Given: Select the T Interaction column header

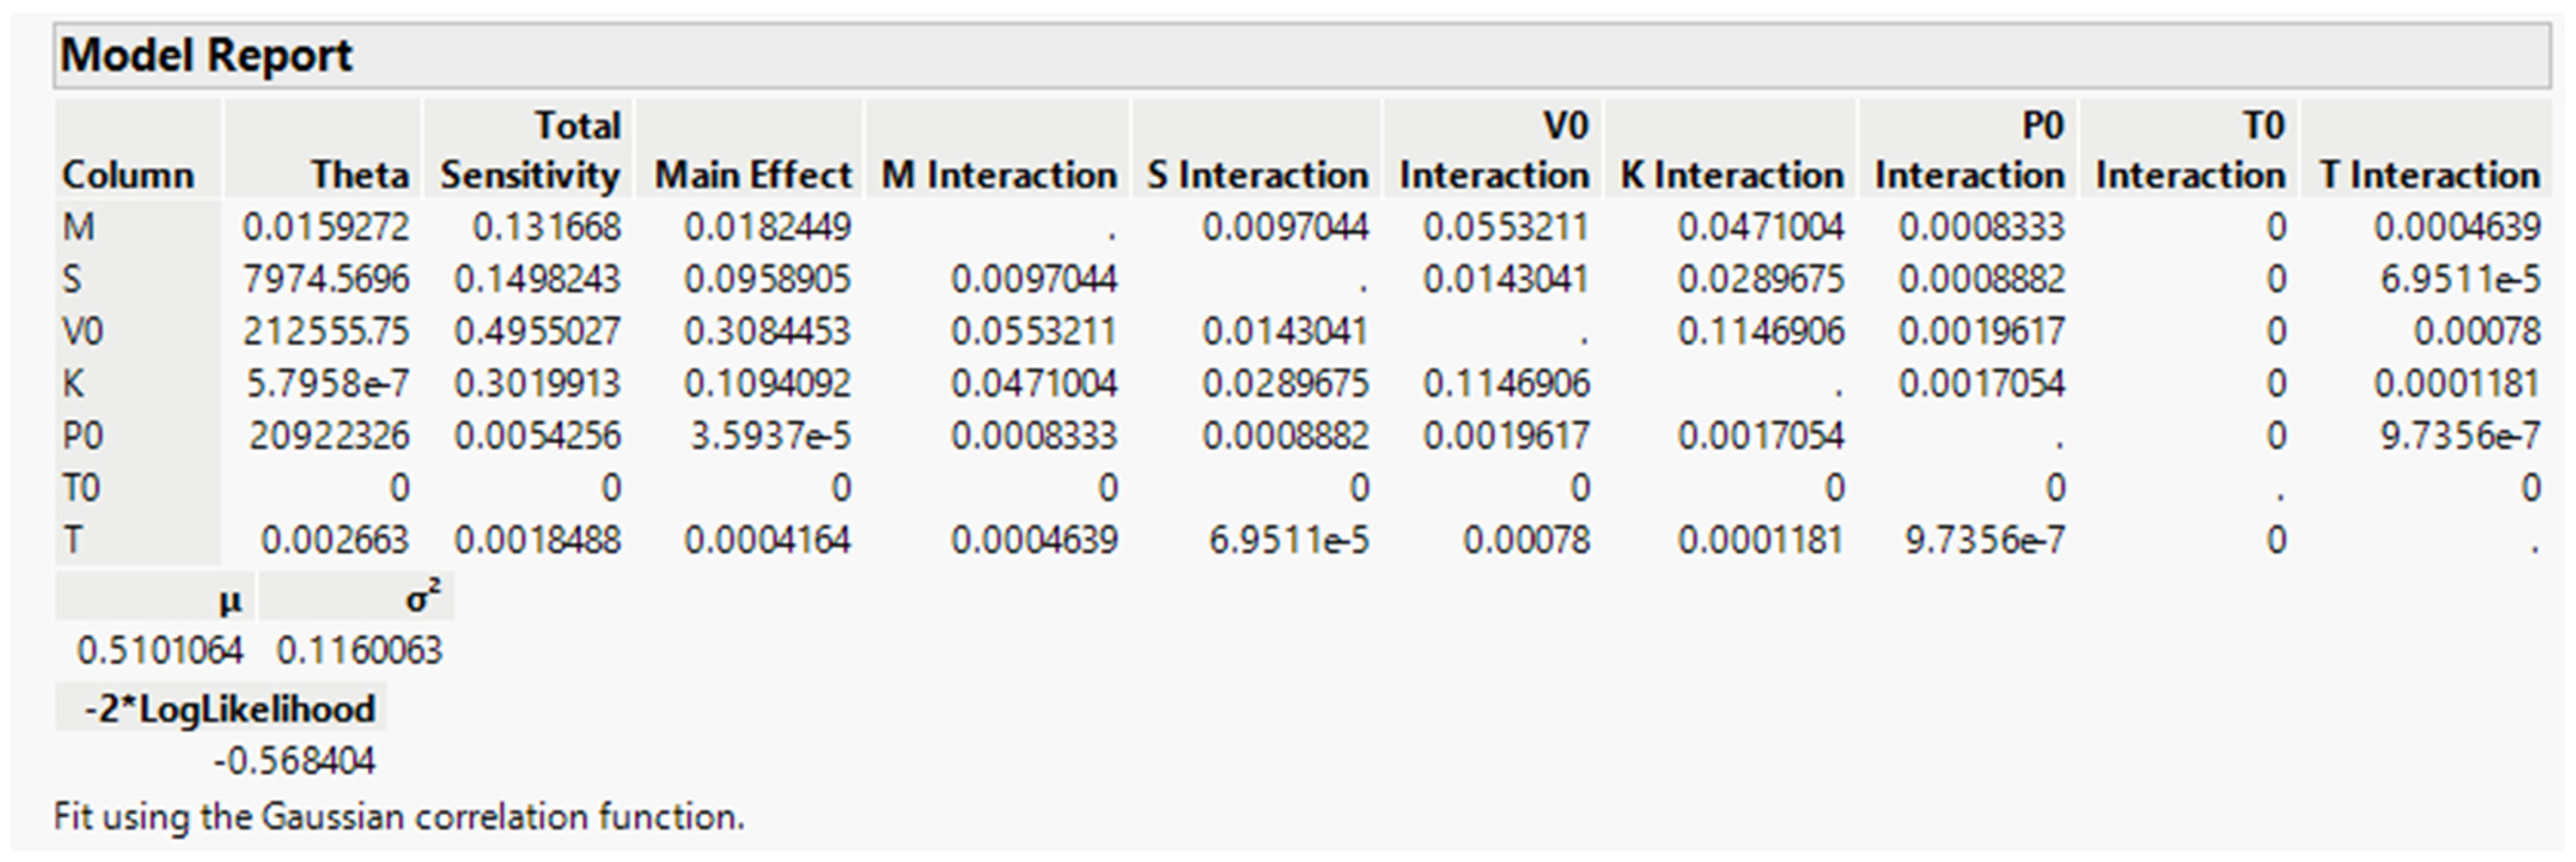Looking at the screenshot, I should click(x=2429, y=175).
